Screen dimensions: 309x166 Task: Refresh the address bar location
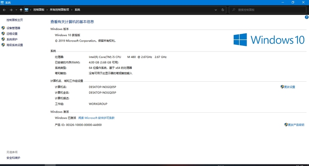coord(223,10)
